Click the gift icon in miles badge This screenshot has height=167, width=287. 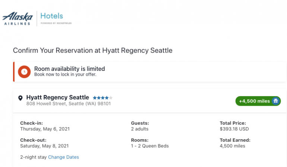tap(275, 101)
